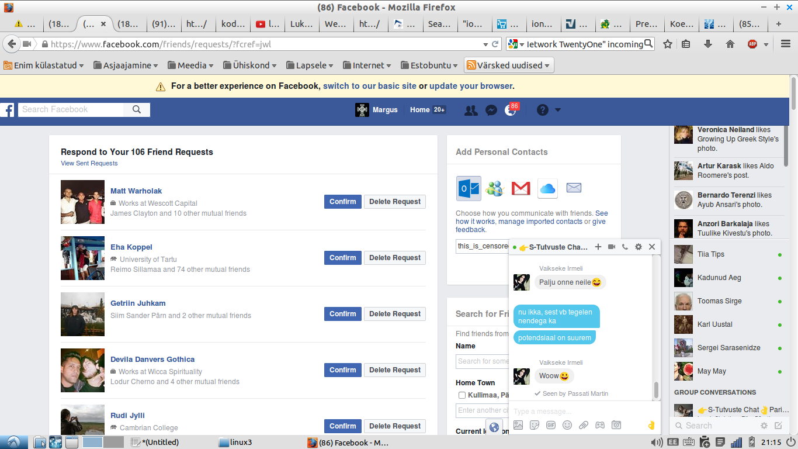This screenshot has height=449, width=798.
Task: Open the games controller icon in chat
Action: pyautogui.click(x=599, y=426)
